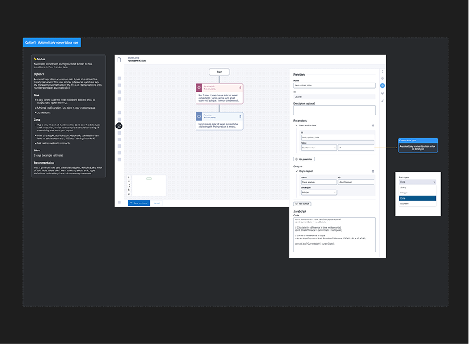Open the Data type combo box in popup
This screenshot has width=469, height=344.
pyautogui.click(x=417, y=183)
